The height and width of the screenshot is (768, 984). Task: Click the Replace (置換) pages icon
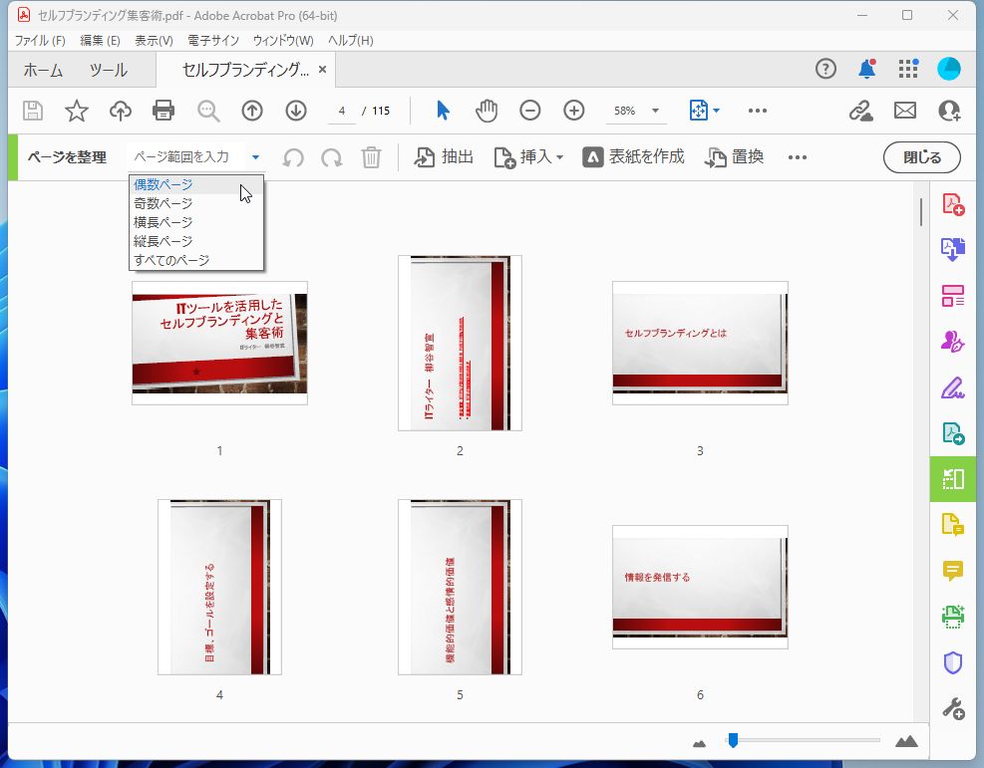point(734,156)
